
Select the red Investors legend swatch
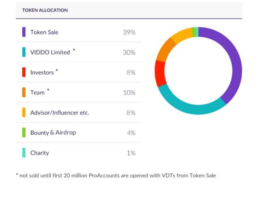(24, 72)
